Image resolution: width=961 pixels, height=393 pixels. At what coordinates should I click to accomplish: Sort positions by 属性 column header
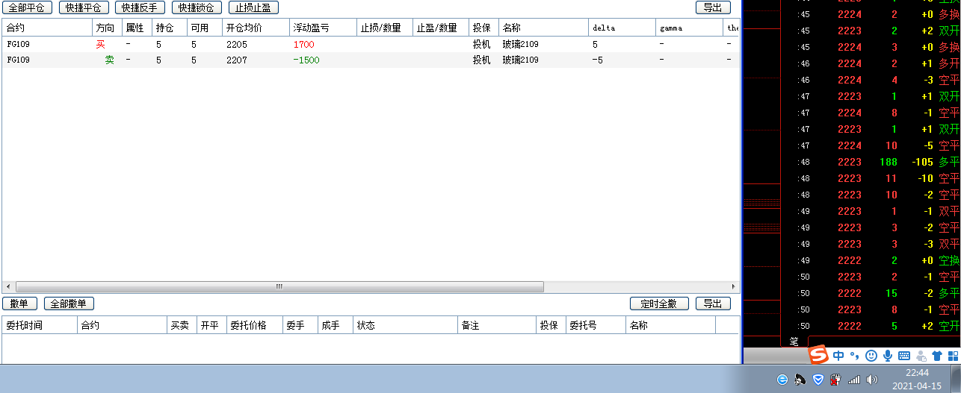pos(137,28)
